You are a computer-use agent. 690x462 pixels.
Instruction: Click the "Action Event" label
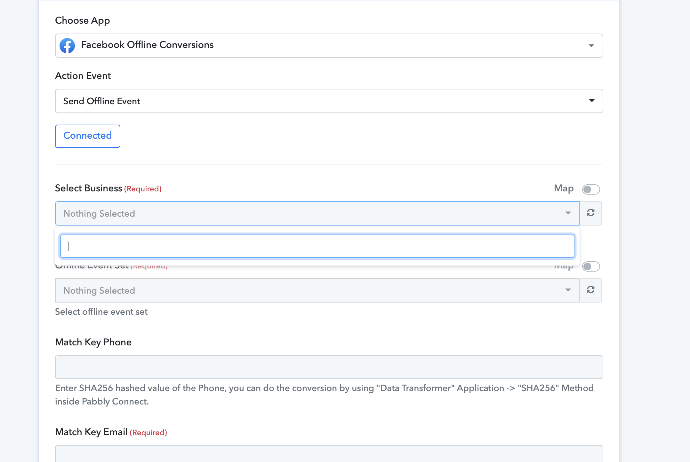[83, 76]
